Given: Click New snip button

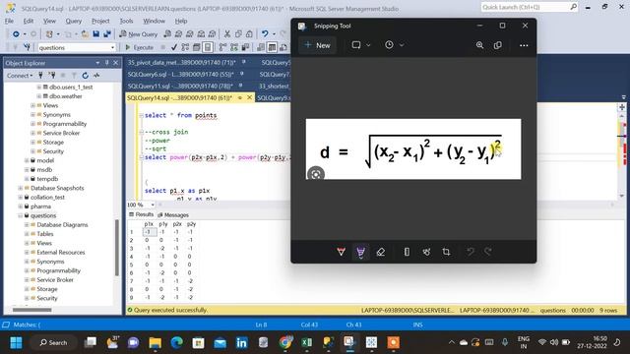Looking at the screenshot, I should click(x=317, y=45).
